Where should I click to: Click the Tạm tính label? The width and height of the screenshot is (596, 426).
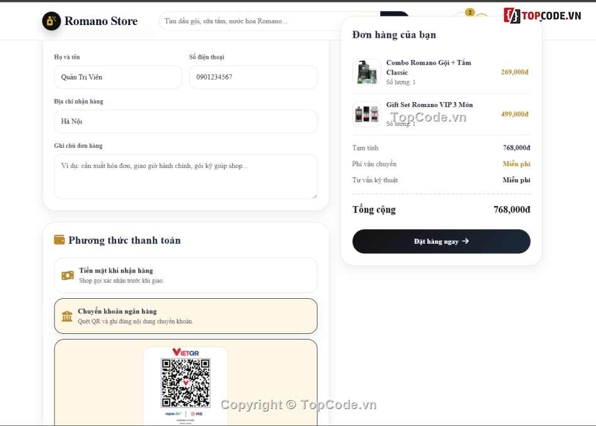[365, 148]
